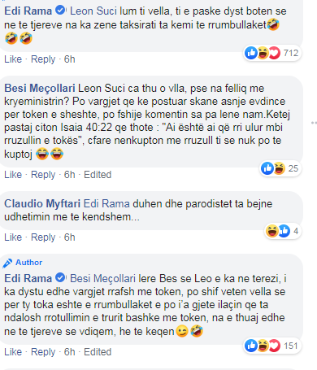The width and height of the screenshot is (317, 370).
Task: Reply to Edi Rama's Author comment
Action: click(x=43, y=352)
